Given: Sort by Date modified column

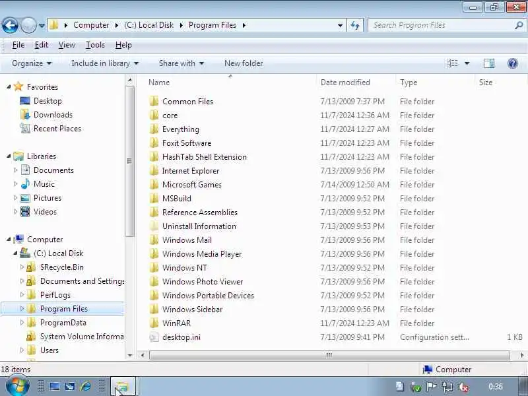Looking at the screenshot, I should pyautogui.click(x=345, y=82).
